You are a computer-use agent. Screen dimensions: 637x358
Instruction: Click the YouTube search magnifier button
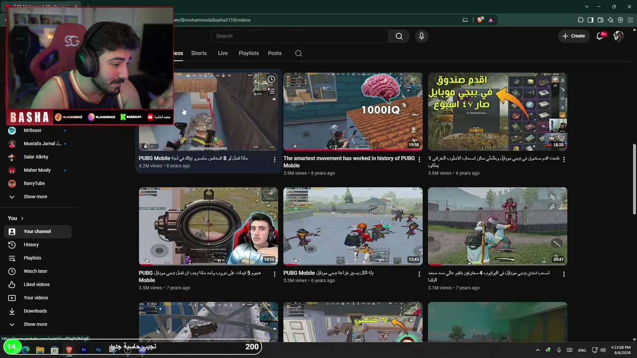(399, 36)
